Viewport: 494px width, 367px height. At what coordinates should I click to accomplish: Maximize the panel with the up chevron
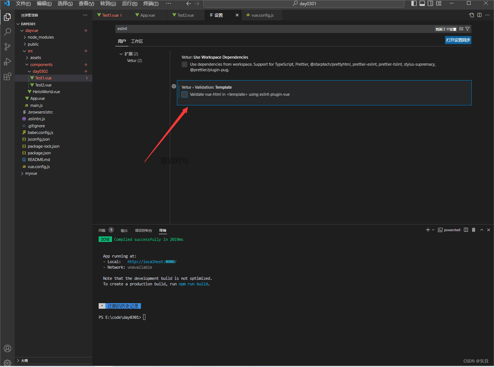(x=481, y=230)
